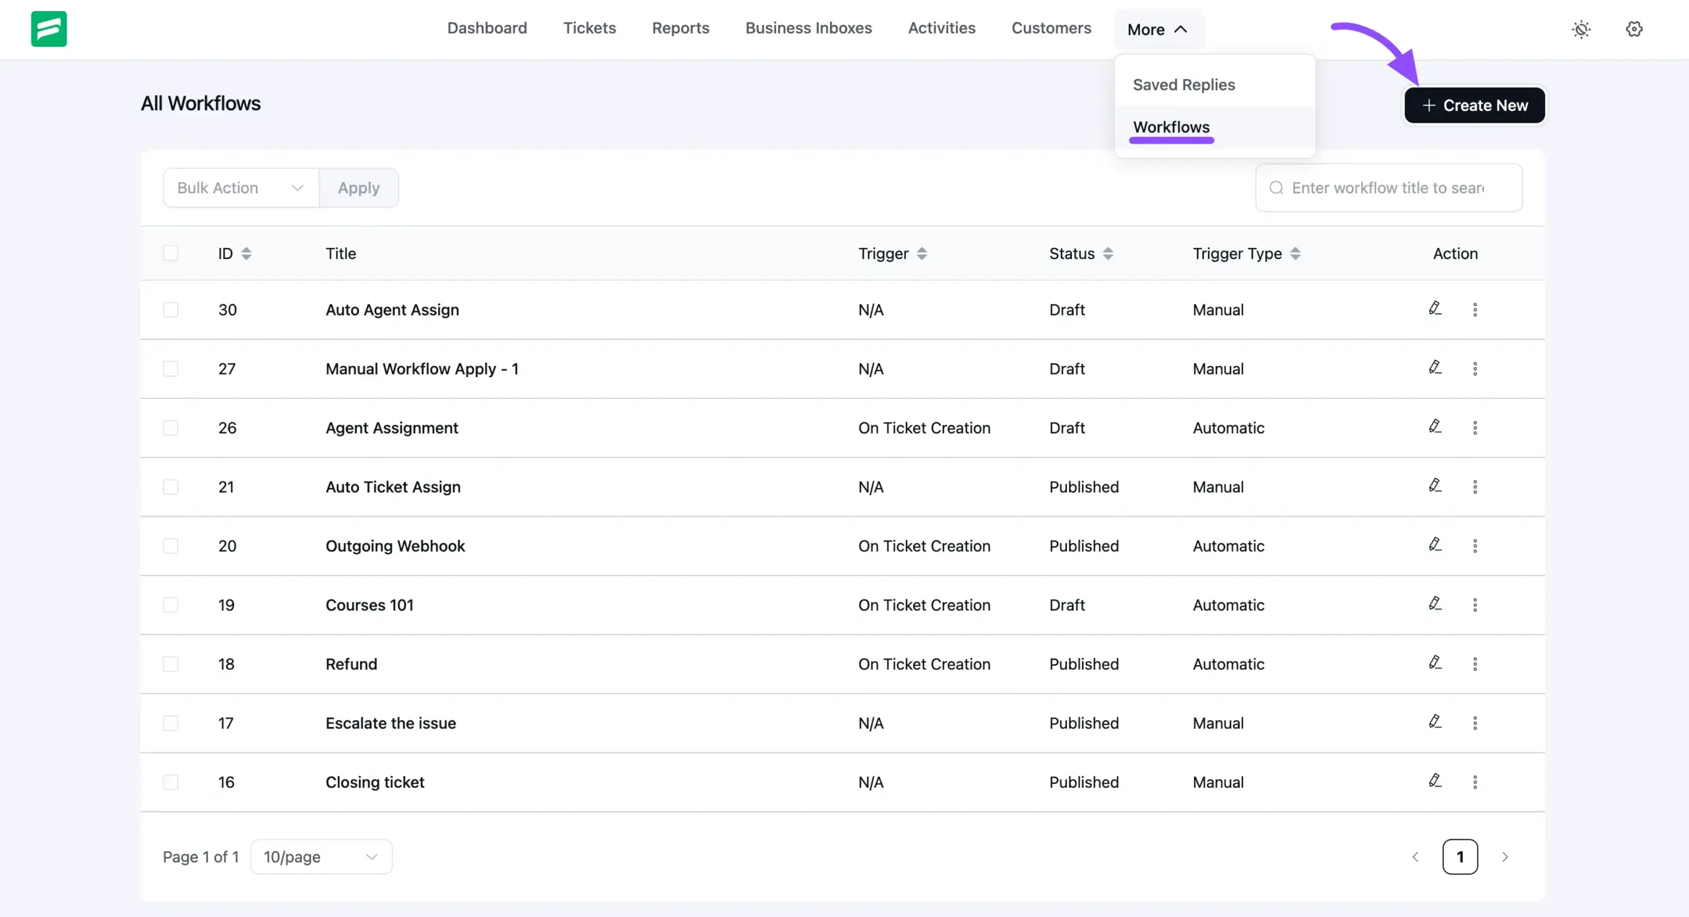The height and width of the screenshot is (917, 1689).
Task: Toggle the light/dark theme sun icon
Action: point(1581,29)
